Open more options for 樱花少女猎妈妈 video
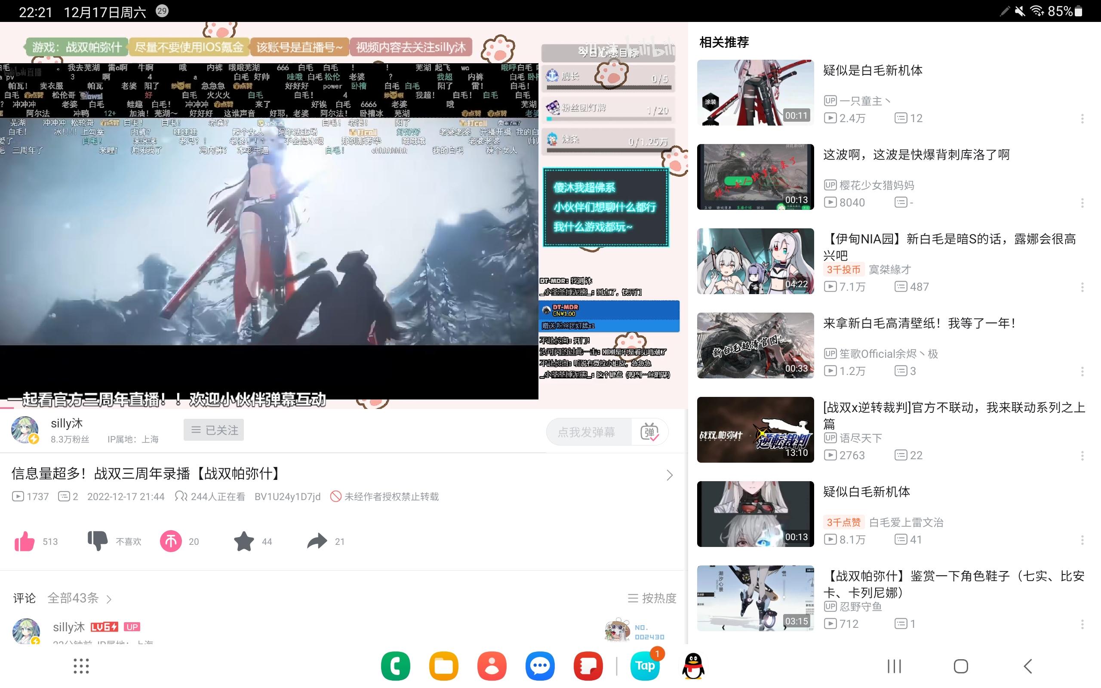This screenshot has width=1101, height=688. pos(1082,203)
